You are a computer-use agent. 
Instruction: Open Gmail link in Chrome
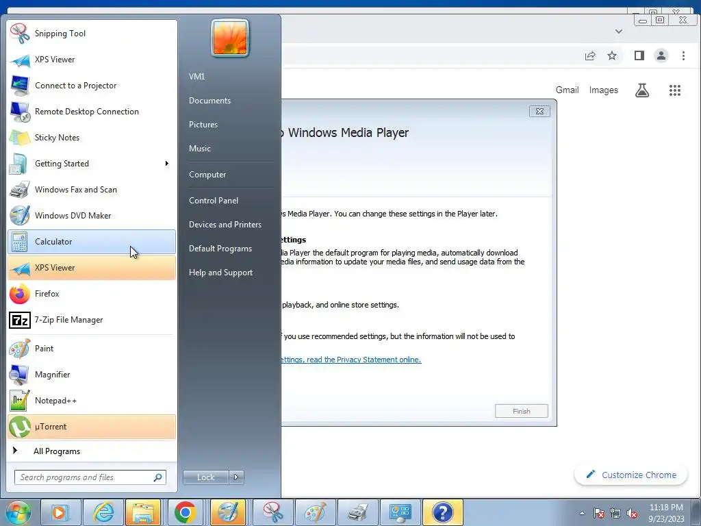pos(567,90)
